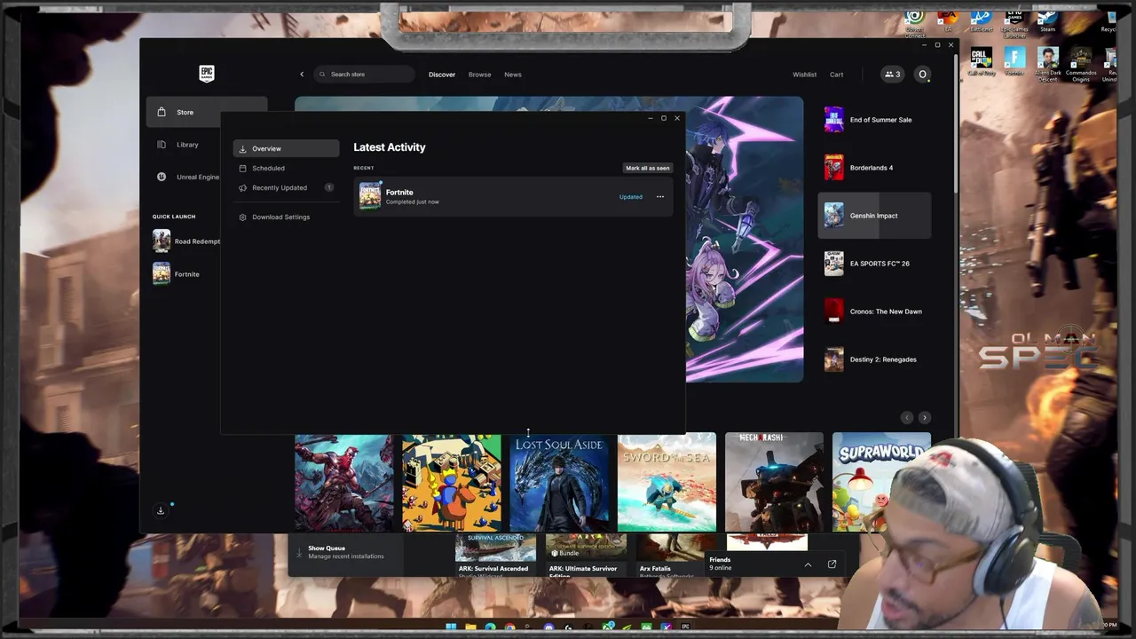Click Mark all as seen

[648, 168]
